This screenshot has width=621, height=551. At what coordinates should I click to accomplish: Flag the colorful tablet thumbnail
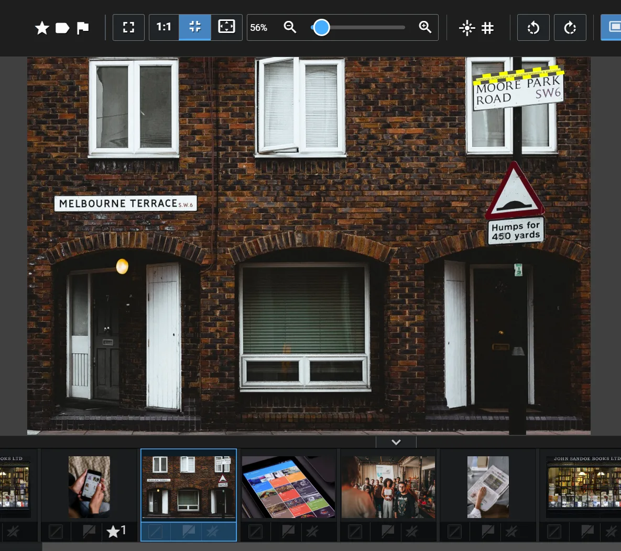[x=288, y=531]
